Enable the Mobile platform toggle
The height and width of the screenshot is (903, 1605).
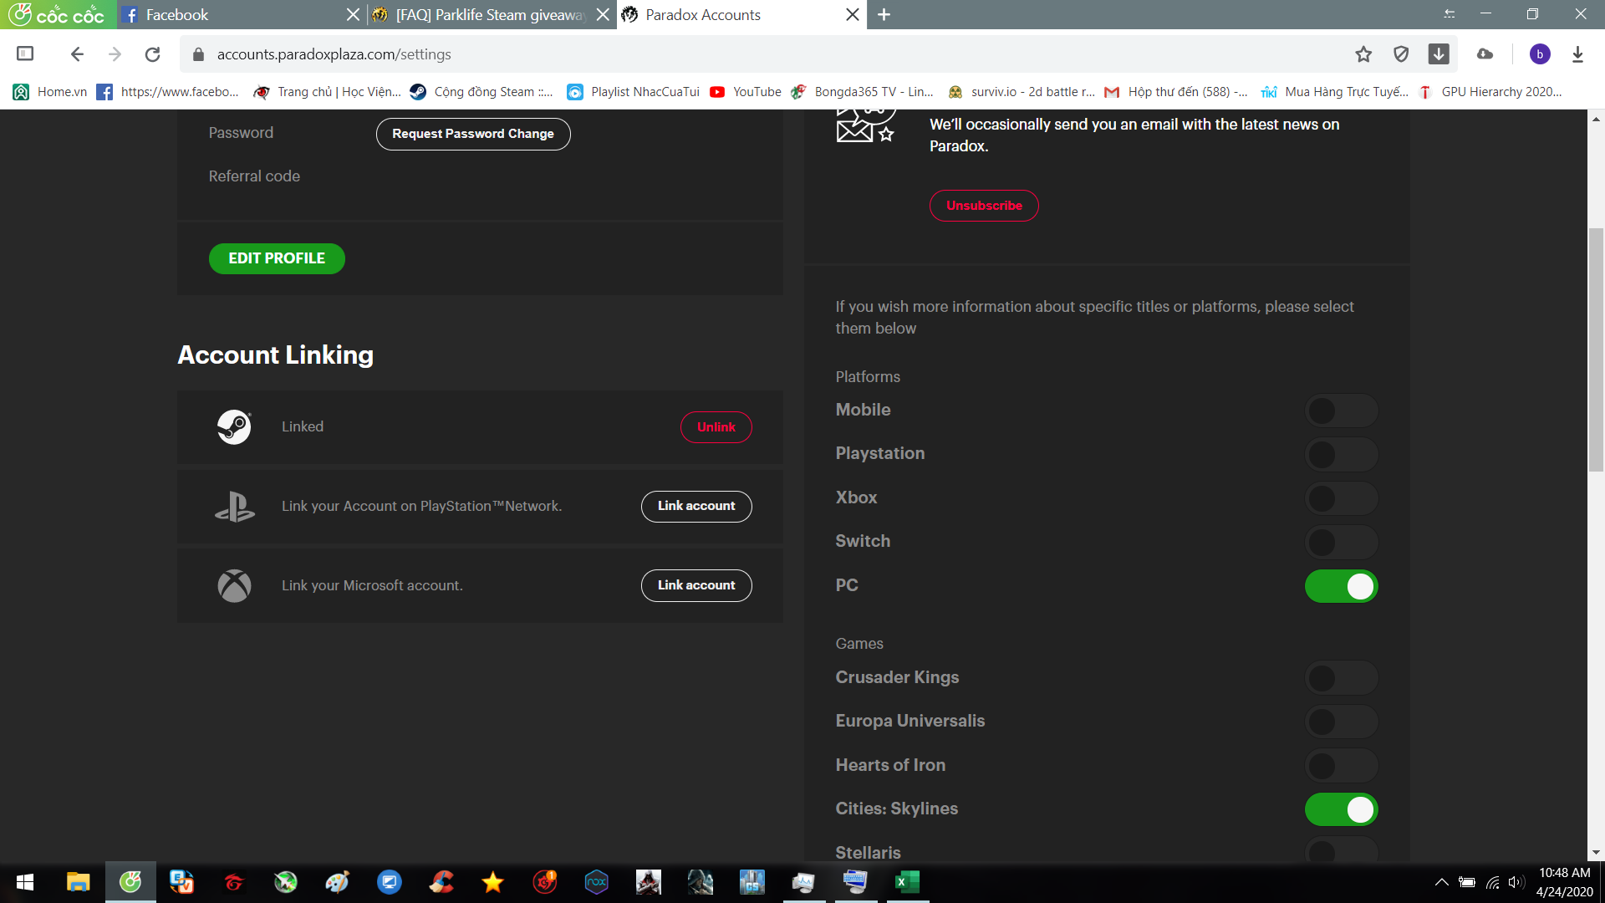point(1341,411)
